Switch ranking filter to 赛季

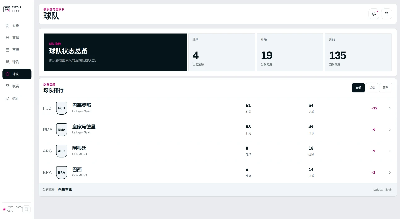386,88
